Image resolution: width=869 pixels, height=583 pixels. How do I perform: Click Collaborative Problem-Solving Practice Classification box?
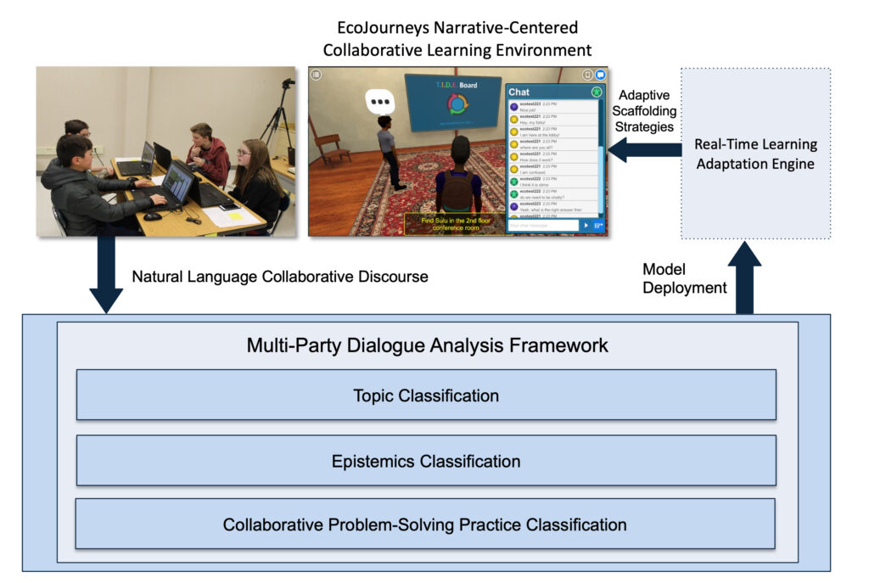[425, 524]
